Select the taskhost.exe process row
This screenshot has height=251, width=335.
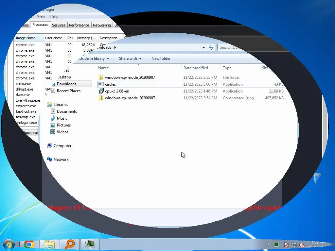tap(26, 111)
